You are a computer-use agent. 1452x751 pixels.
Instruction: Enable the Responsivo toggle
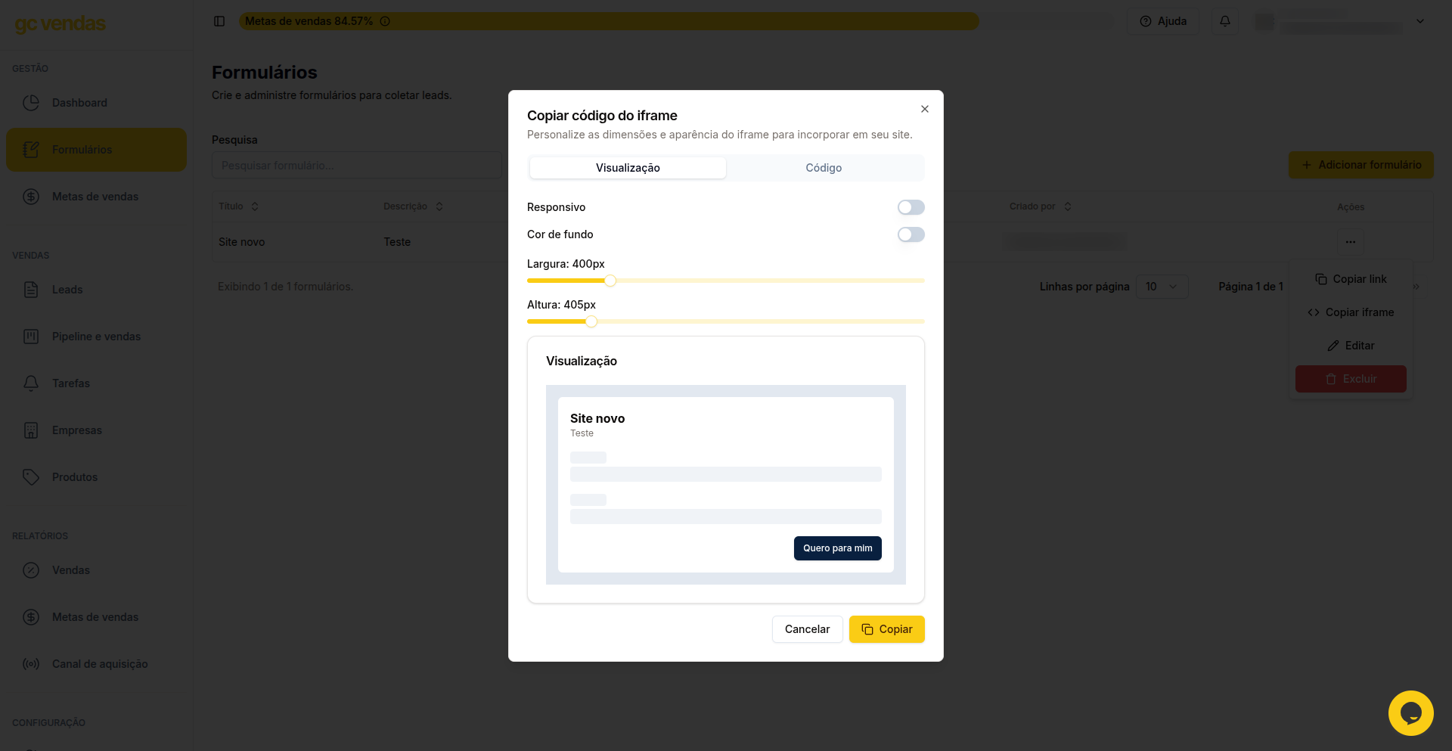pos(911,206)
